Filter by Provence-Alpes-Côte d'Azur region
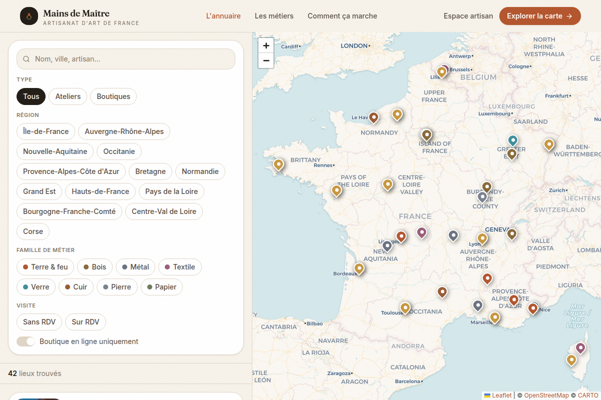Image resolution: width=601 pixels, height=400 pixels. (x=71, y=171)
